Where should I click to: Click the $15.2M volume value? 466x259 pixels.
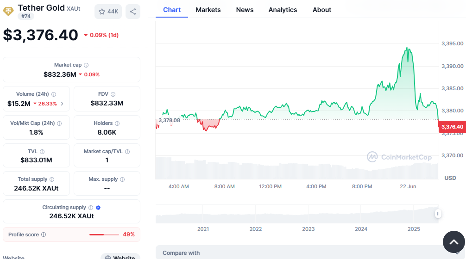(19, 104)
